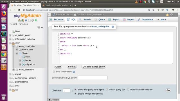Click the log out door icon
Viewport: 180px width, 101px height.
[22, 20]
